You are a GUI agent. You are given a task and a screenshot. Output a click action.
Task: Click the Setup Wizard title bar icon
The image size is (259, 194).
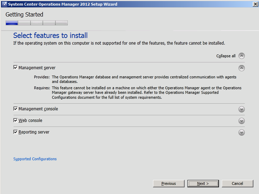(5, 4)
